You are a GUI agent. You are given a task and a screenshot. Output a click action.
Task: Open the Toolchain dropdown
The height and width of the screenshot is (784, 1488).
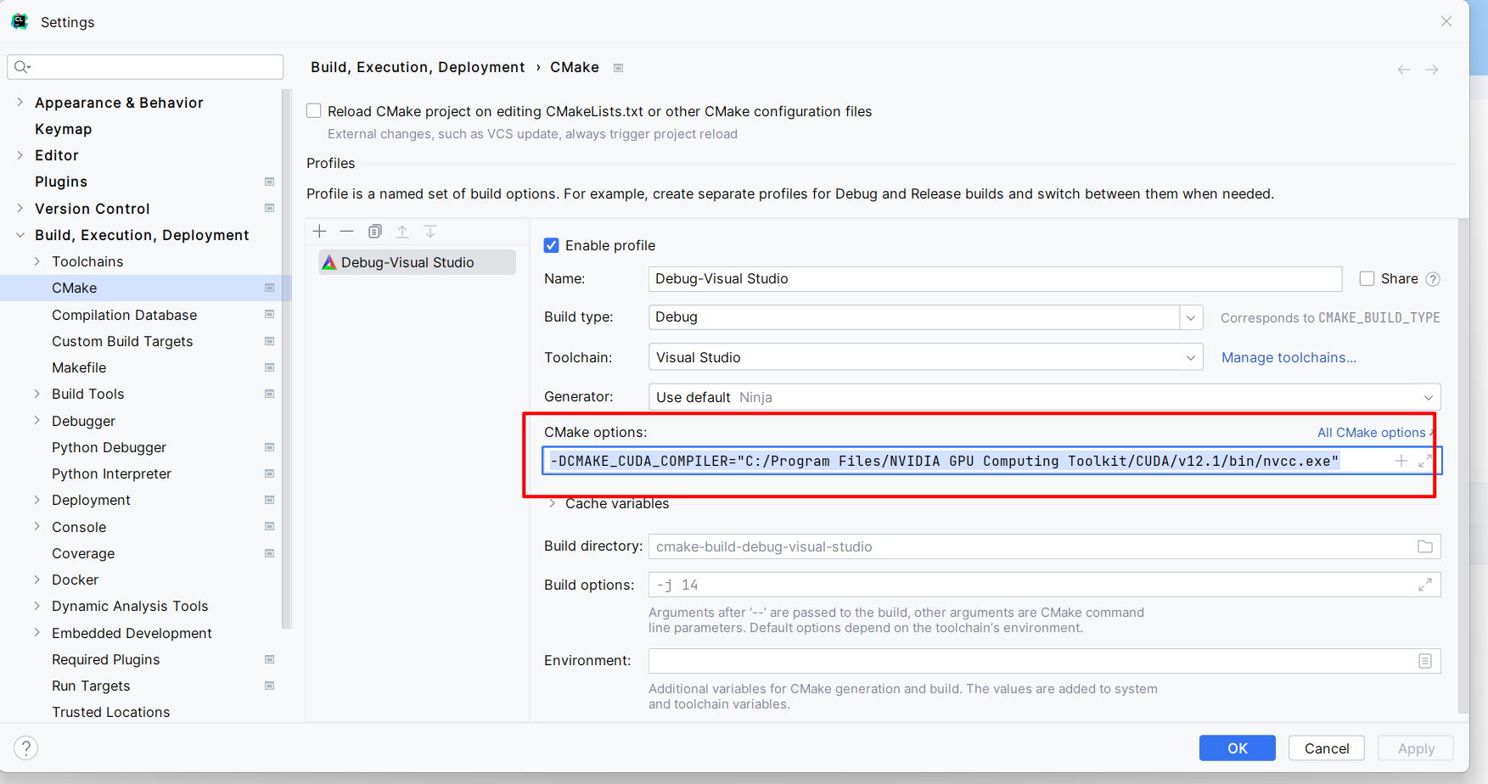click(1191, 357)
